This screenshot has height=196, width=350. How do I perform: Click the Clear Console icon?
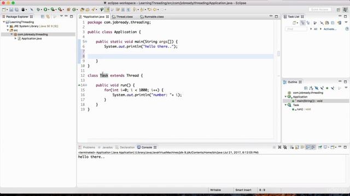[x=291, y=147]
